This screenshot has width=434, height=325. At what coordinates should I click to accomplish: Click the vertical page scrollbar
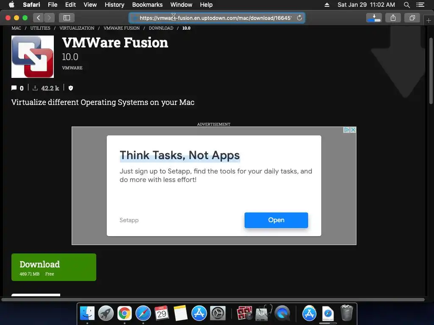click(431, 71)
